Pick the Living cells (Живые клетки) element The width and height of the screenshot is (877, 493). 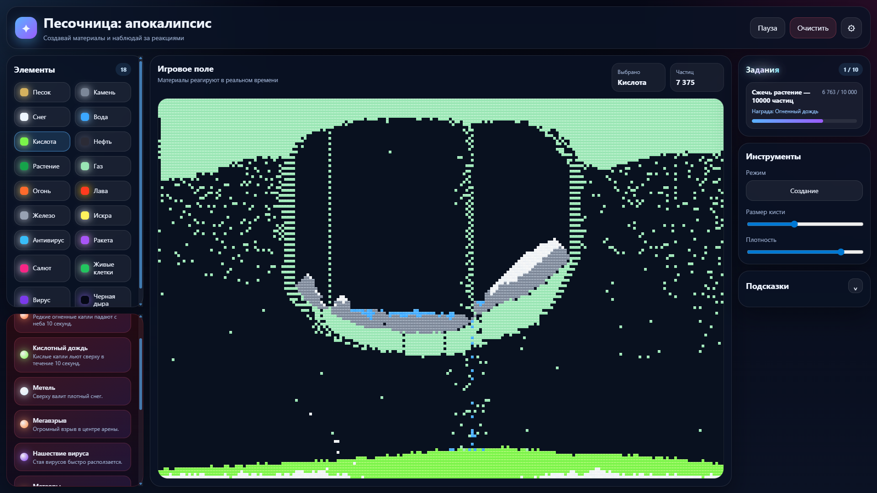point(103,268)
